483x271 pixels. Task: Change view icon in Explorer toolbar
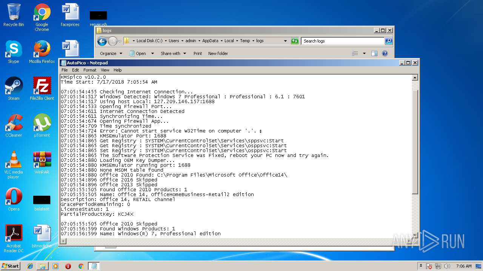point(355,53)
